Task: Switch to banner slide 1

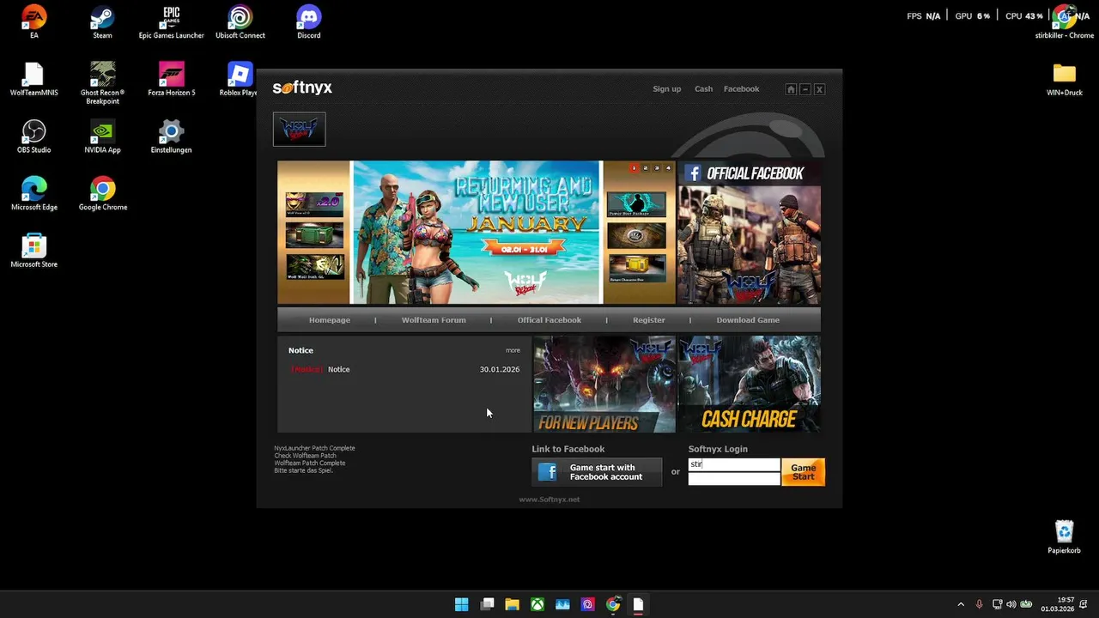Action: 634,168
